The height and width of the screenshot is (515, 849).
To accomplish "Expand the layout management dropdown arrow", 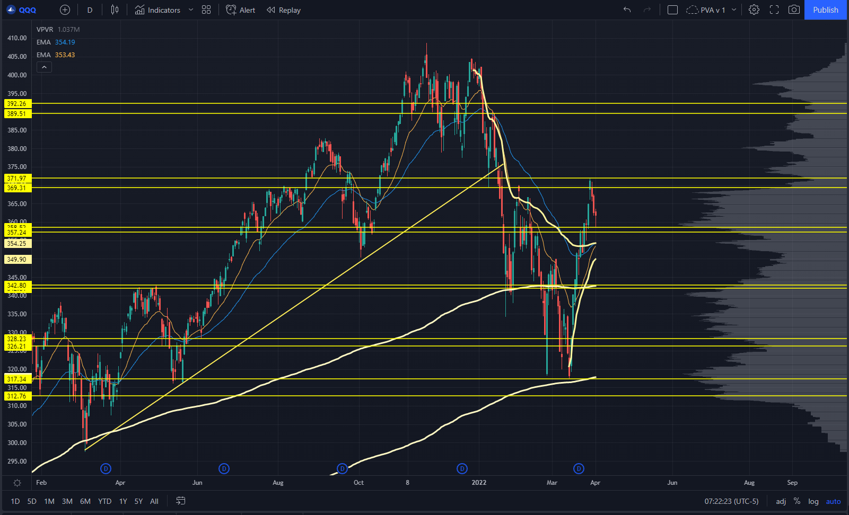I will pyautogui.click(x=734, y=10).
